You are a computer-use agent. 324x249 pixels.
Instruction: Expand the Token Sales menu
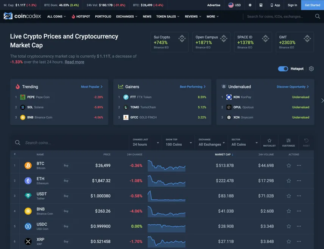tap(168, 17)
